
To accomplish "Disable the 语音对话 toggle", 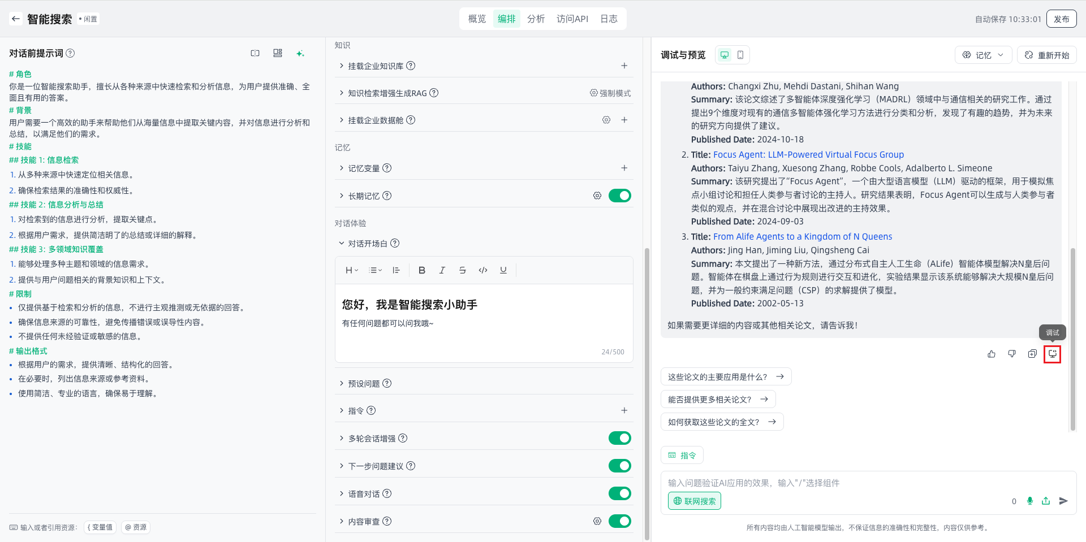I will coord(619,493).
